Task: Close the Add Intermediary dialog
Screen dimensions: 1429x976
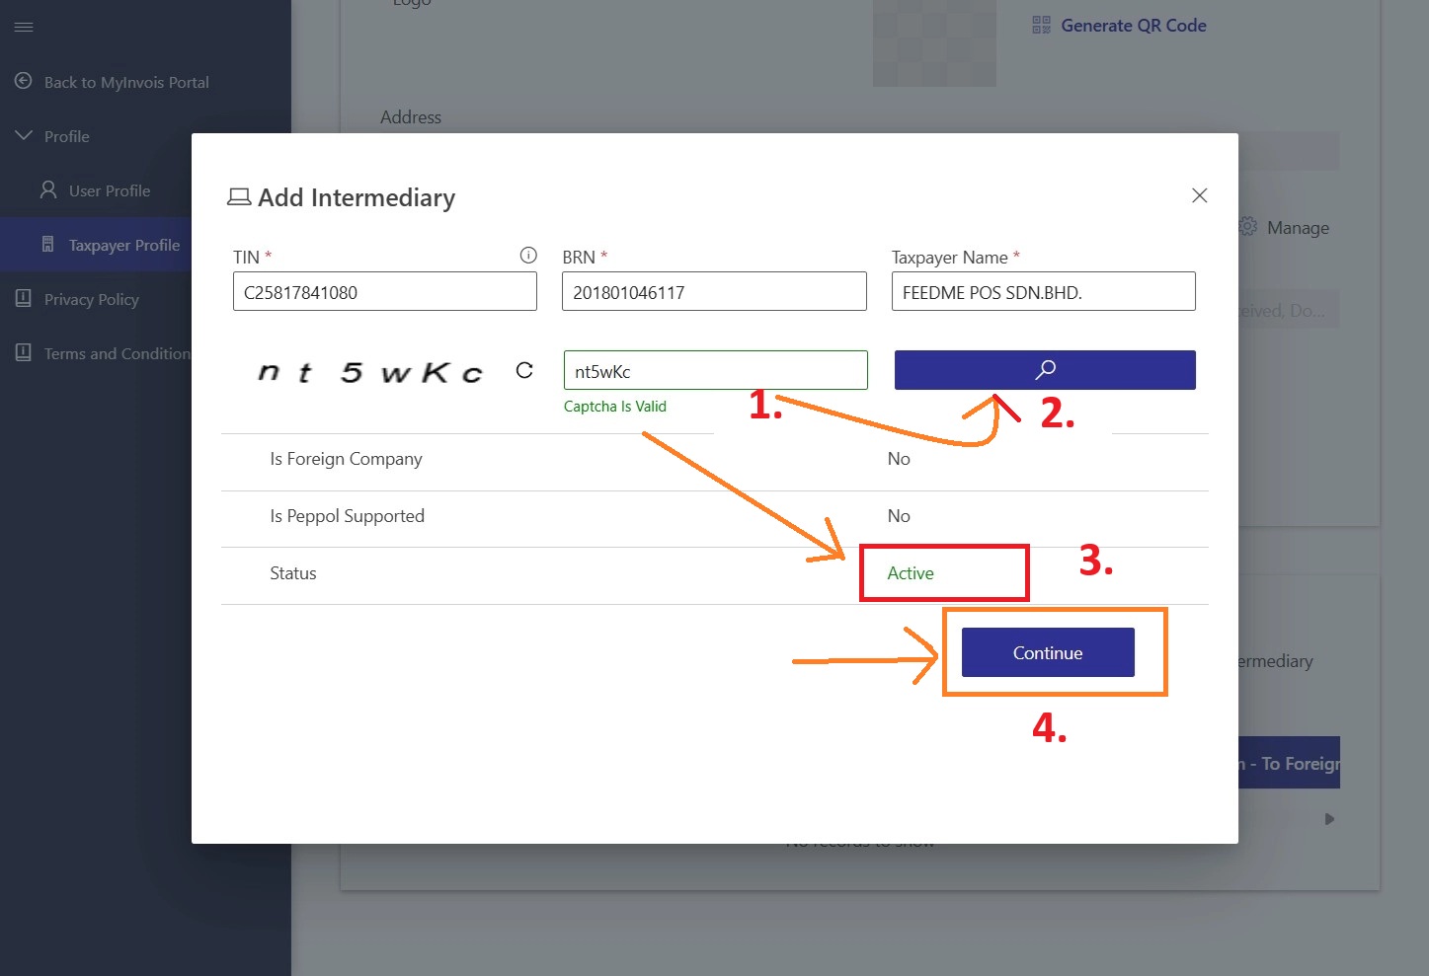Action: 1199,195
